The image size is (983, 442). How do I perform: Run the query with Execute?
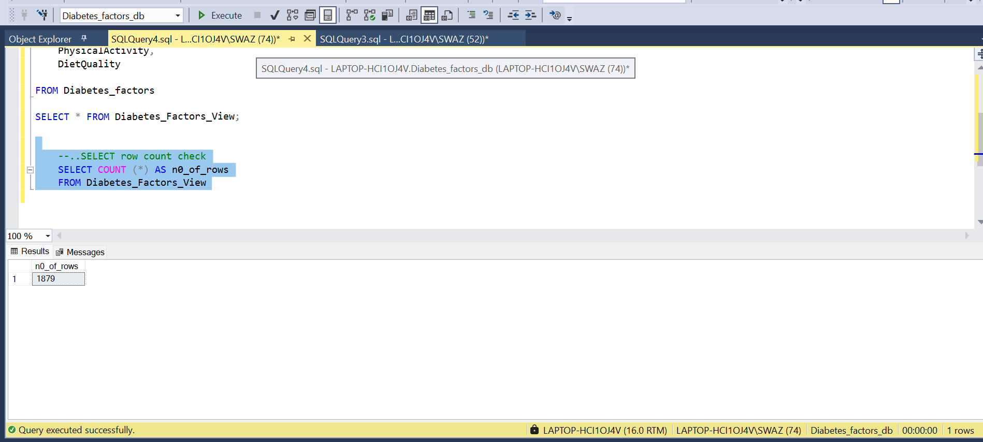[220, 16]
